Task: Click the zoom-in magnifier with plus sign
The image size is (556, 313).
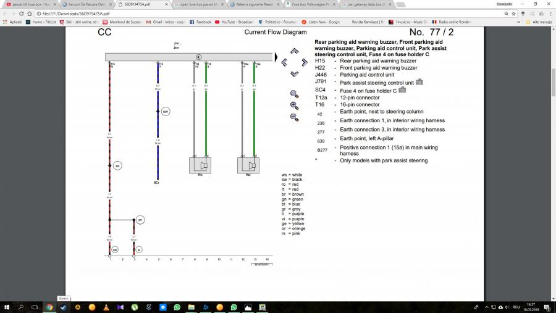Action: pos(294,106)
